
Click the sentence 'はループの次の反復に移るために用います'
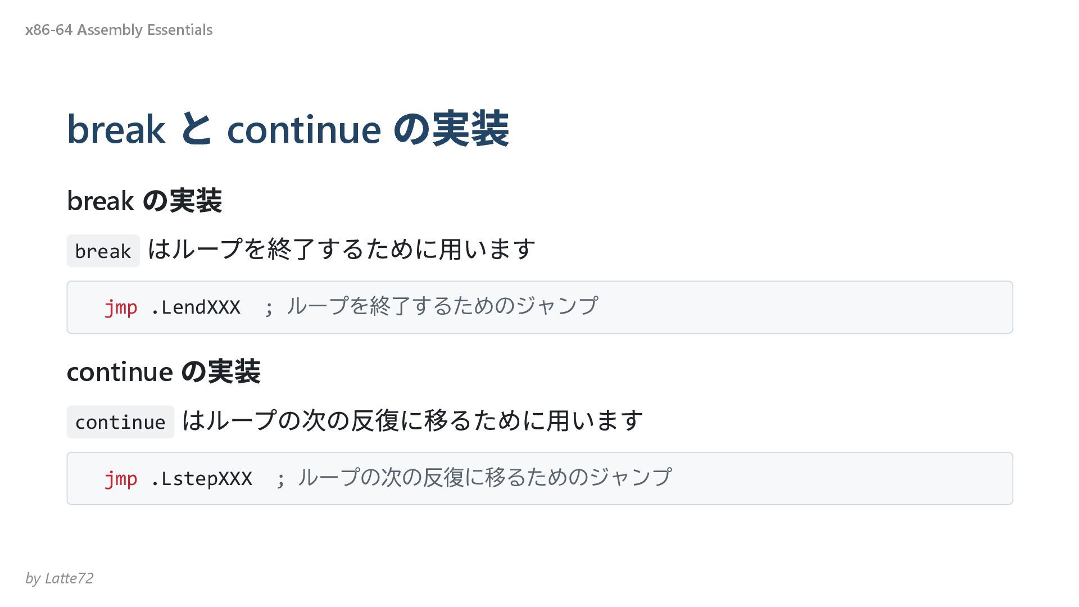pyautogui.click(x=412, y=420)
